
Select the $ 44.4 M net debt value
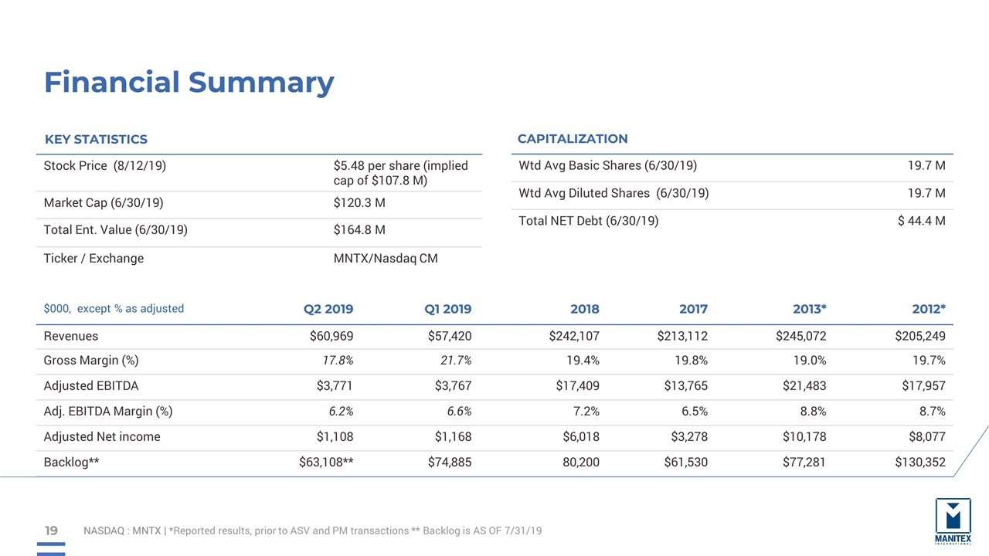(921, 221)
